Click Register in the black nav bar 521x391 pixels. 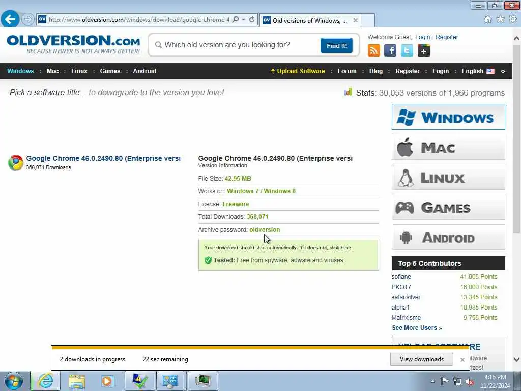click(408, 71)
